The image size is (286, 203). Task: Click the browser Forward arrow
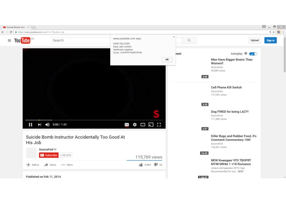[x=7, y=32]
